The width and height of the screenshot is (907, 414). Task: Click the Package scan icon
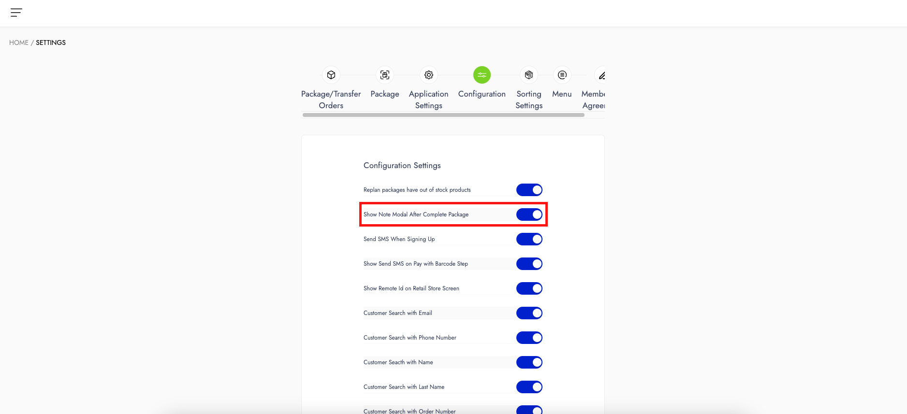click(x=385, y=75)
